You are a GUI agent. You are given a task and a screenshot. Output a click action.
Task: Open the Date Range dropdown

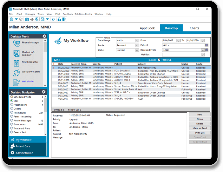[x=137, y=41]
